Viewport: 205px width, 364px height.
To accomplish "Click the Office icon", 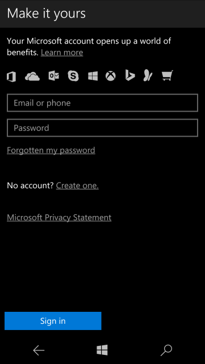I will coord(11,77).
